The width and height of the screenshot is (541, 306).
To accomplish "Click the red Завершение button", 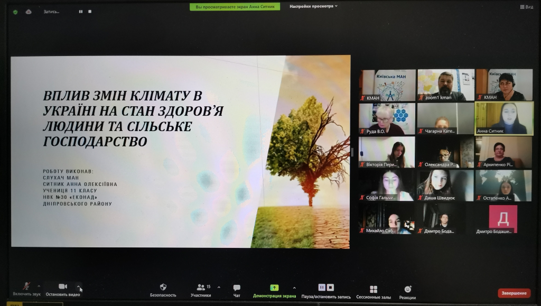I will pos(514,293).
